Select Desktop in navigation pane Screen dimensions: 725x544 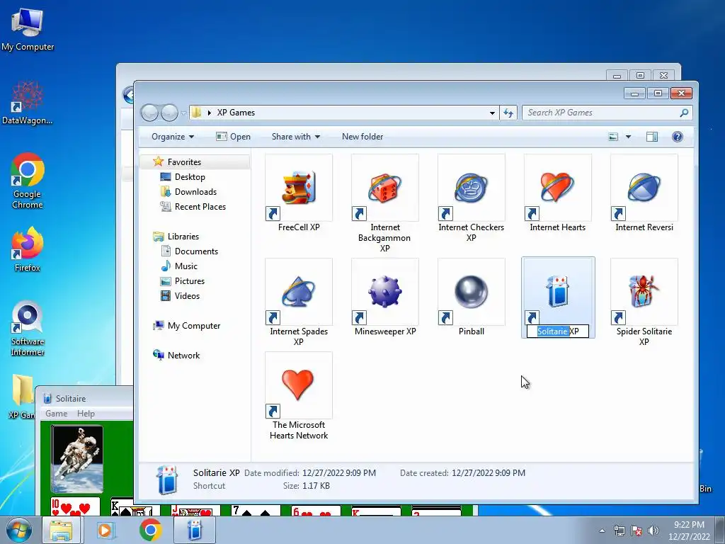click(x=190, y=176)
